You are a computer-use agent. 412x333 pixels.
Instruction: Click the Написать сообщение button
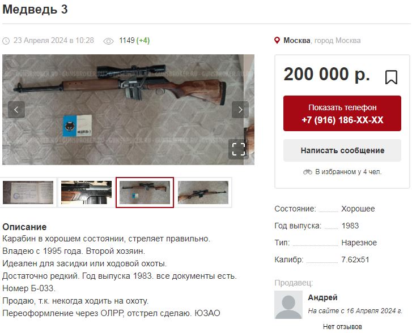click(x=342, y=150)
